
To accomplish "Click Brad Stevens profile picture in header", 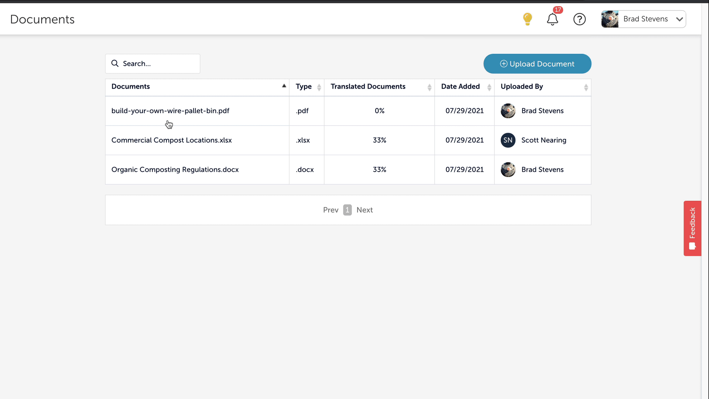I will click(610, 19).
